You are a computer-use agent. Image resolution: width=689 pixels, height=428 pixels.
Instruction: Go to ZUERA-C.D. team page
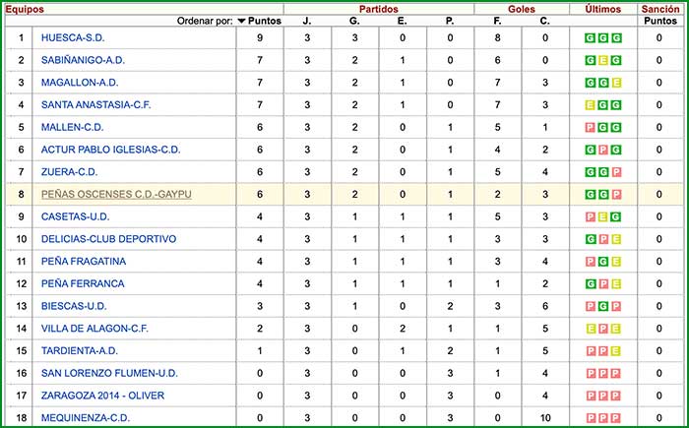point(71,172)
